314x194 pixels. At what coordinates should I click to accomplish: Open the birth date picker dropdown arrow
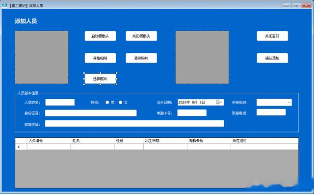pyautogui.click(x=221, y=102)
